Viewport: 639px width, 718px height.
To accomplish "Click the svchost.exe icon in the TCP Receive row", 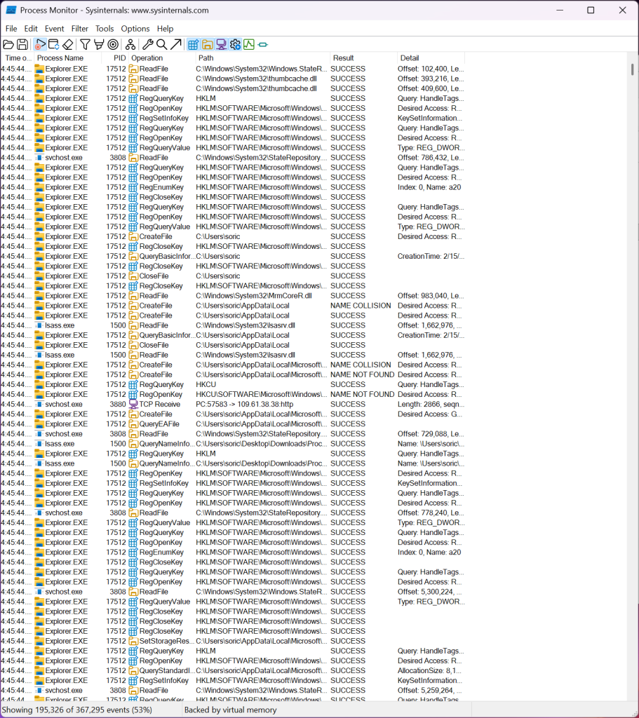I will (39, 405).
